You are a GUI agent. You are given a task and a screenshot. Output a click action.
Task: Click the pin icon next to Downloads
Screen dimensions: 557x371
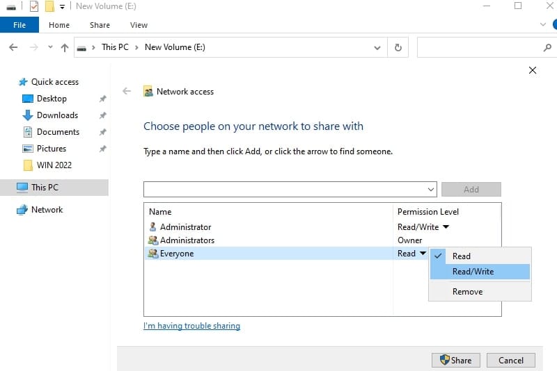pos(102,115)
